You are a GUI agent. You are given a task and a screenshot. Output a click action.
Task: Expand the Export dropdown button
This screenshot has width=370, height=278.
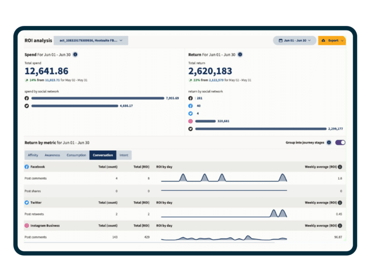(x=332, y=41)
